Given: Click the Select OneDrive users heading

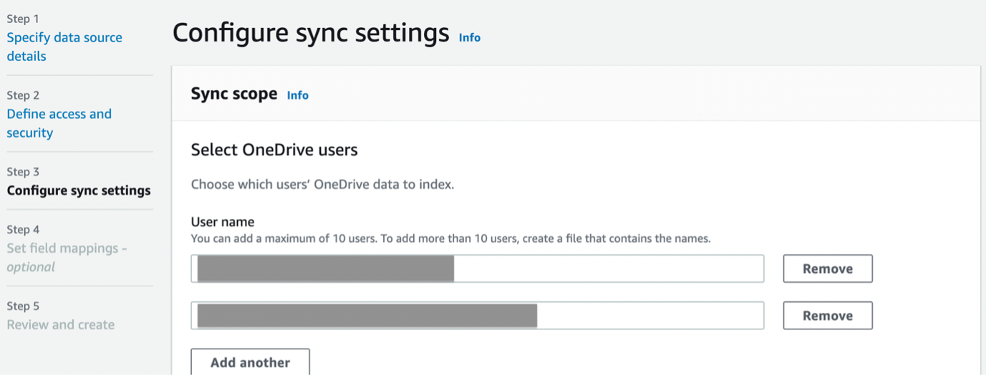Looking at the screenshot, I should coord(274,150).
